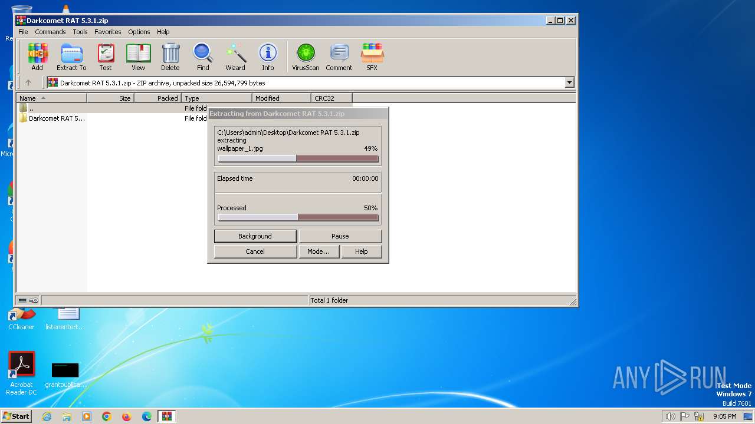Open the grantpublica... desktop file
Viewport: 755px width, 424px height.
(65, 375)
